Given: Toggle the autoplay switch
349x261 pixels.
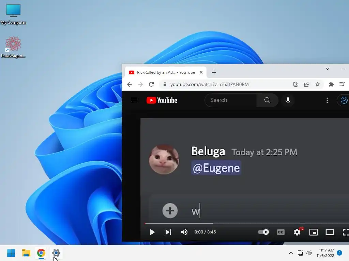Looking at the screenshot, I should click(263, 232).
